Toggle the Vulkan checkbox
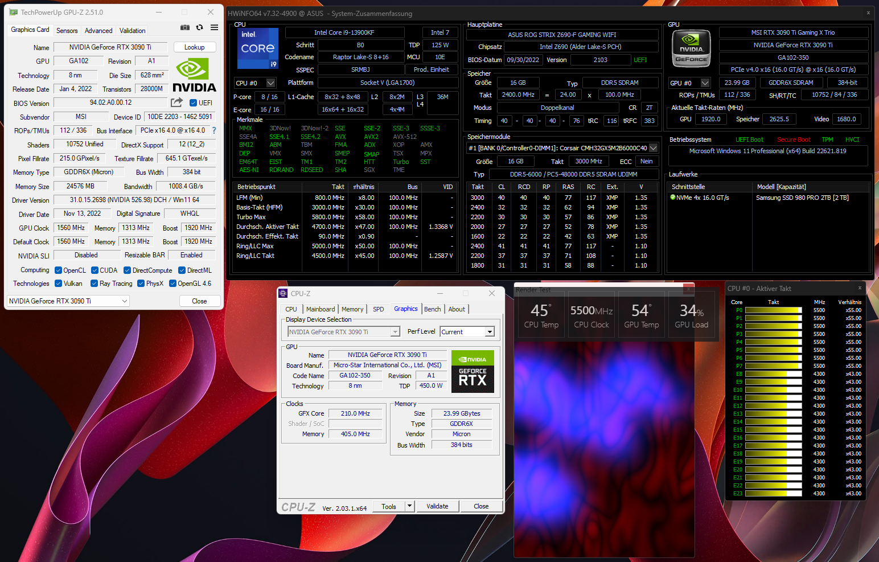Screen dimensions: 879x562 click(x=58, y=284)
